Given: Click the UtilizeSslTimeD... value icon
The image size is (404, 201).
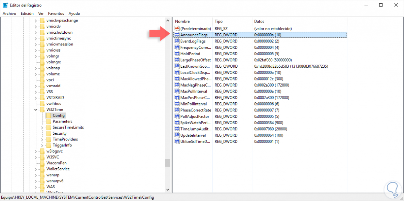Looking at the screenshot, I should [x=177, y=141].
